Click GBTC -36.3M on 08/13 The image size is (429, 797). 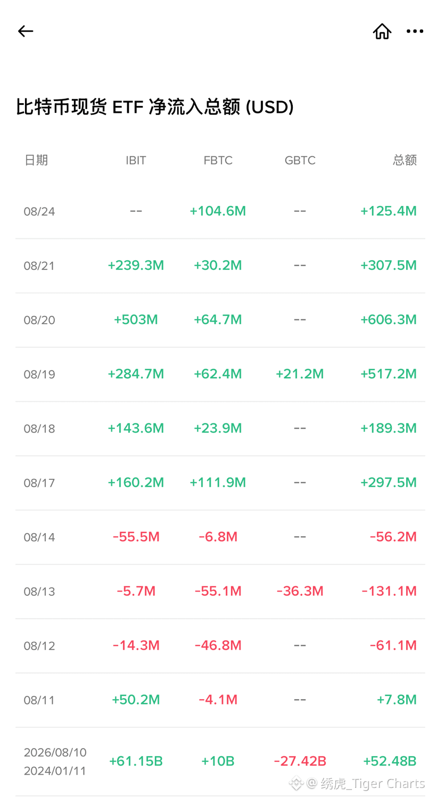(x=300, y=591)
